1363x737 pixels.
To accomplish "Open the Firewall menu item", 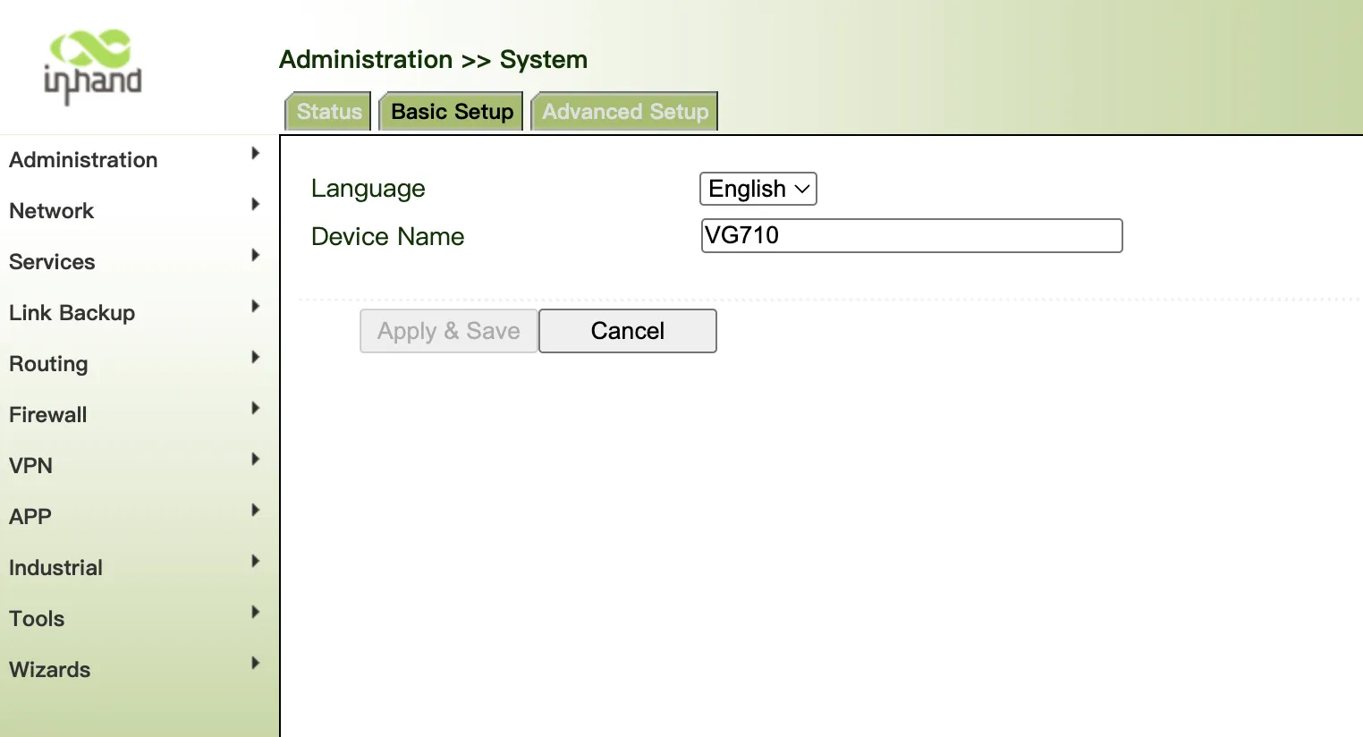I will coord(48,415).
